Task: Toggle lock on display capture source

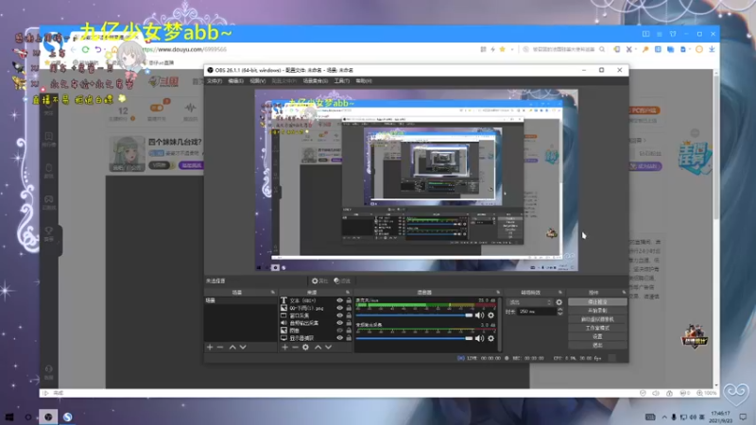Action: tap(349, 338)
